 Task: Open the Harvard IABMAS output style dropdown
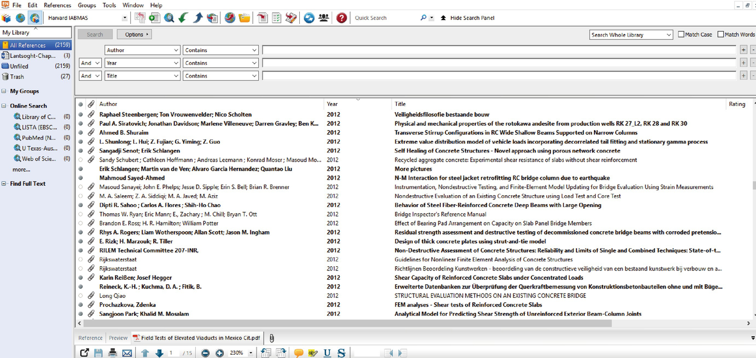coord(125,18)
